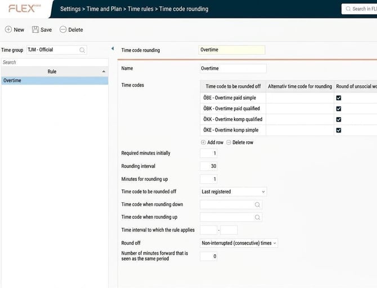Viewport: 377px width, 288px height.
Task: Open the Non-interrupted (consecutive) times dropdown
Action: coord(239,243)
